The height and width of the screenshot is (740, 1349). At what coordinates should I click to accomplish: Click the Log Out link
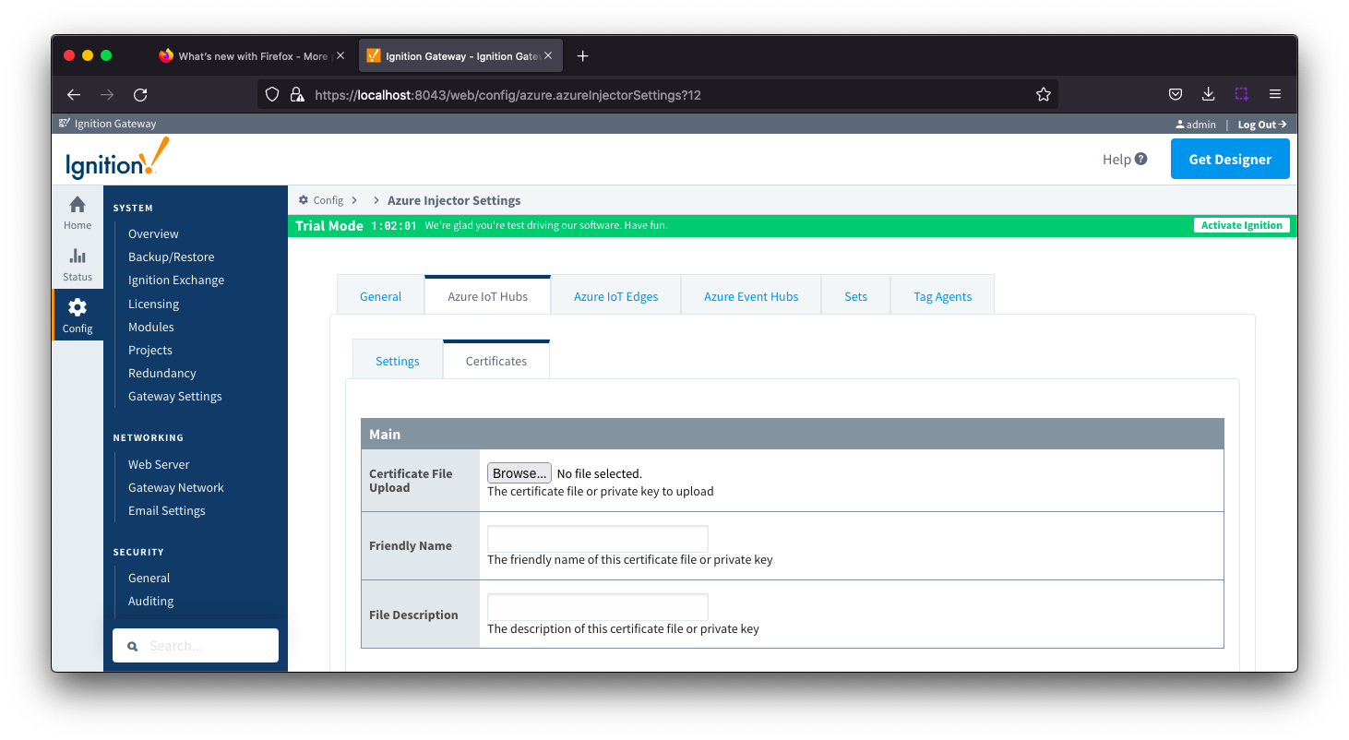(x=1261, y=125)
